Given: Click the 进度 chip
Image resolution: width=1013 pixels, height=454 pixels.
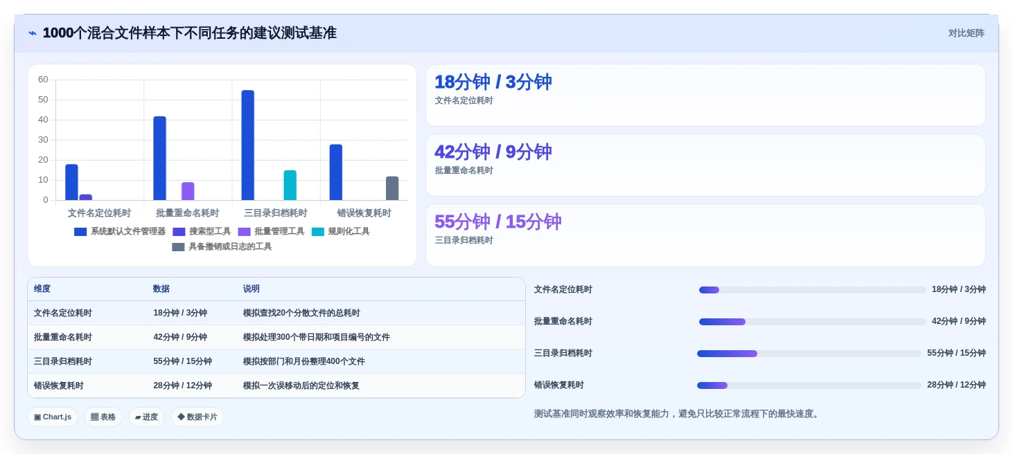Looking at the screenshot, I should (x=146, y=417).
